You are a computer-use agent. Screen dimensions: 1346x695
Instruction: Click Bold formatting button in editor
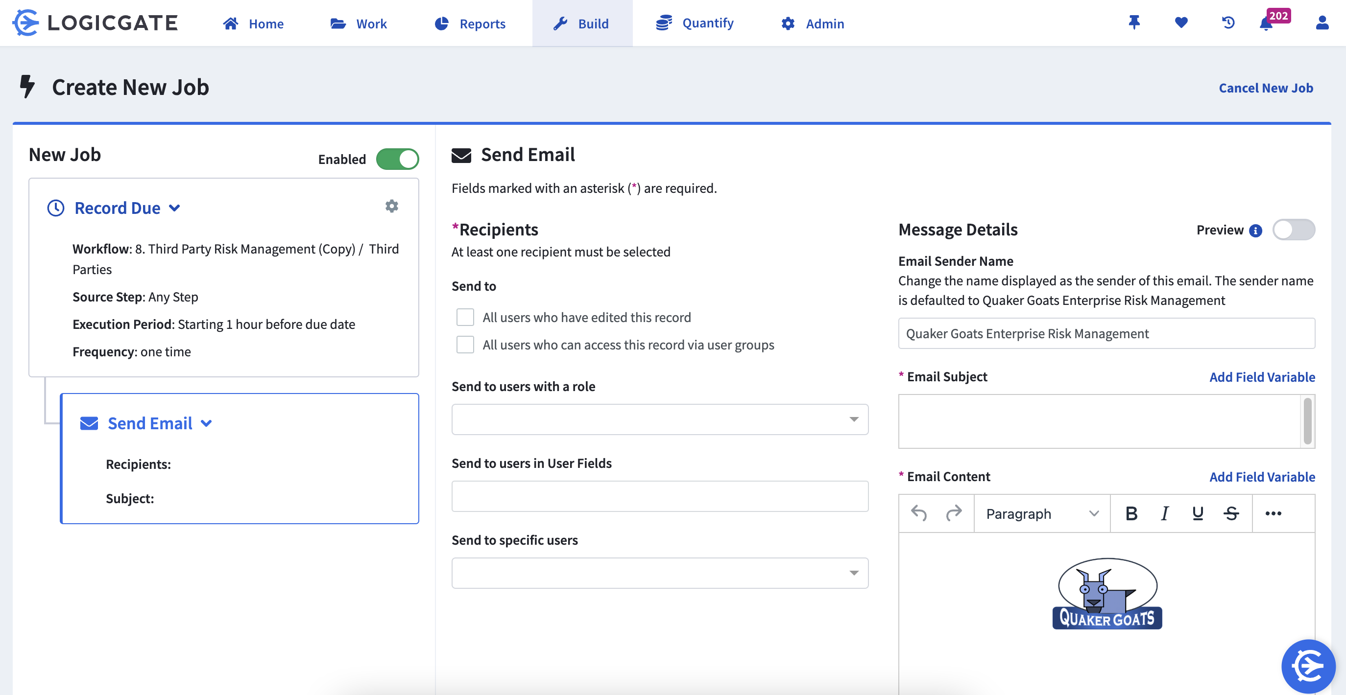click(1131, 514)
